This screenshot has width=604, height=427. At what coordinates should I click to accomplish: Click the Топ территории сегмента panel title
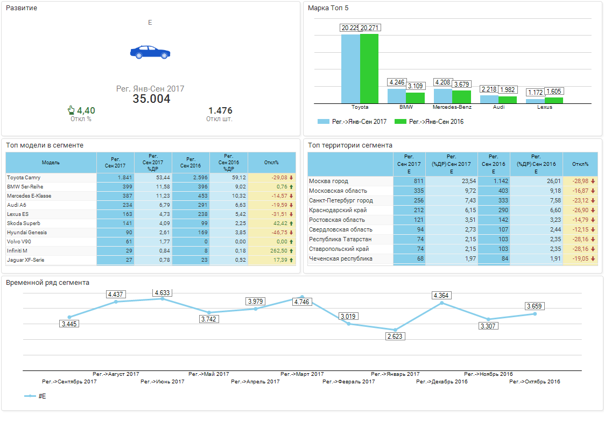[x=350, y=145]
